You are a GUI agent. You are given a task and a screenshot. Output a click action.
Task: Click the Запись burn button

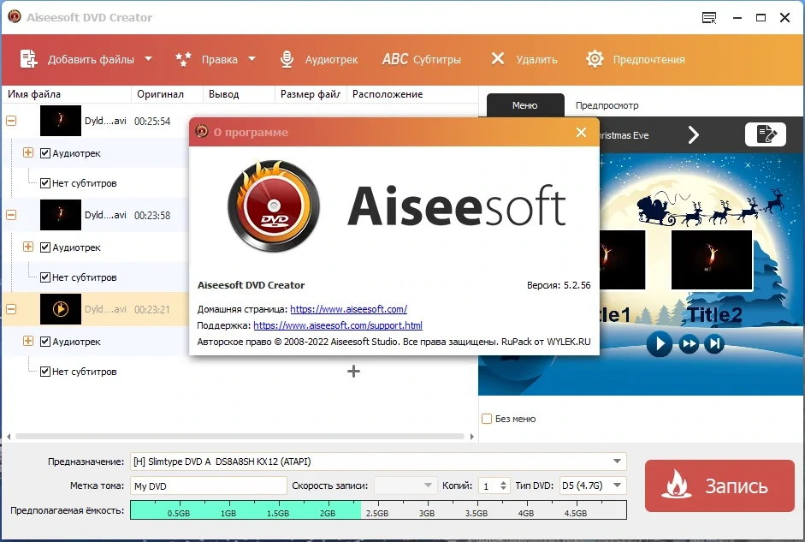pyautogui.click(x=719, y=485)
